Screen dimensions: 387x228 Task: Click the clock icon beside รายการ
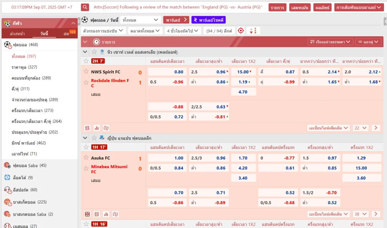96,42
